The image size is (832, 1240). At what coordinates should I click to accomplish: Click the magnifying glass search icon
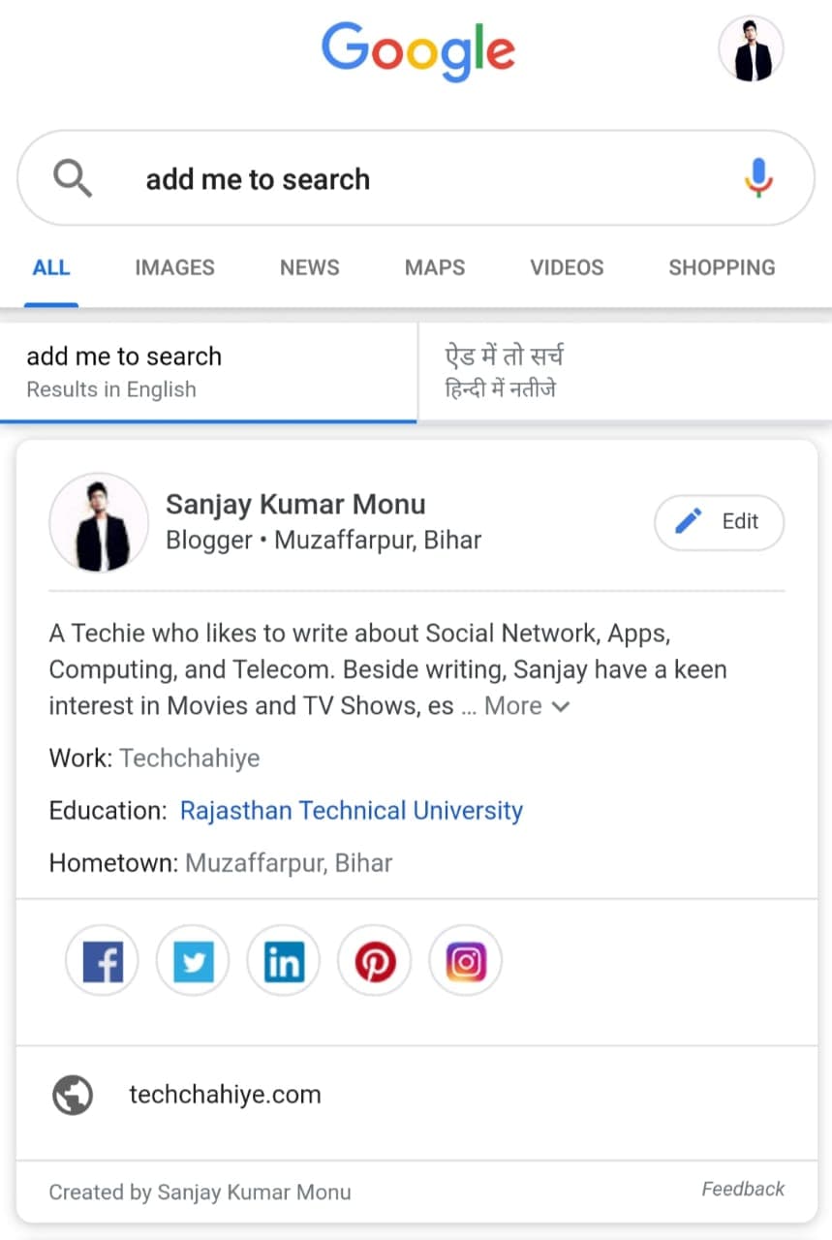click(x=73, y=179)
